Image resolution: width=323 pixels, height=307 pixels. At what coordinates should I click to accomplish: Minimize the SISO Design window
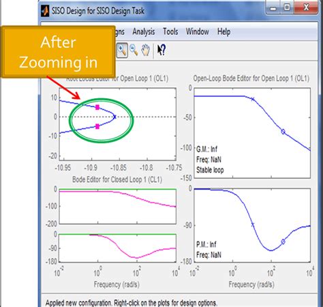pos(273,8)
